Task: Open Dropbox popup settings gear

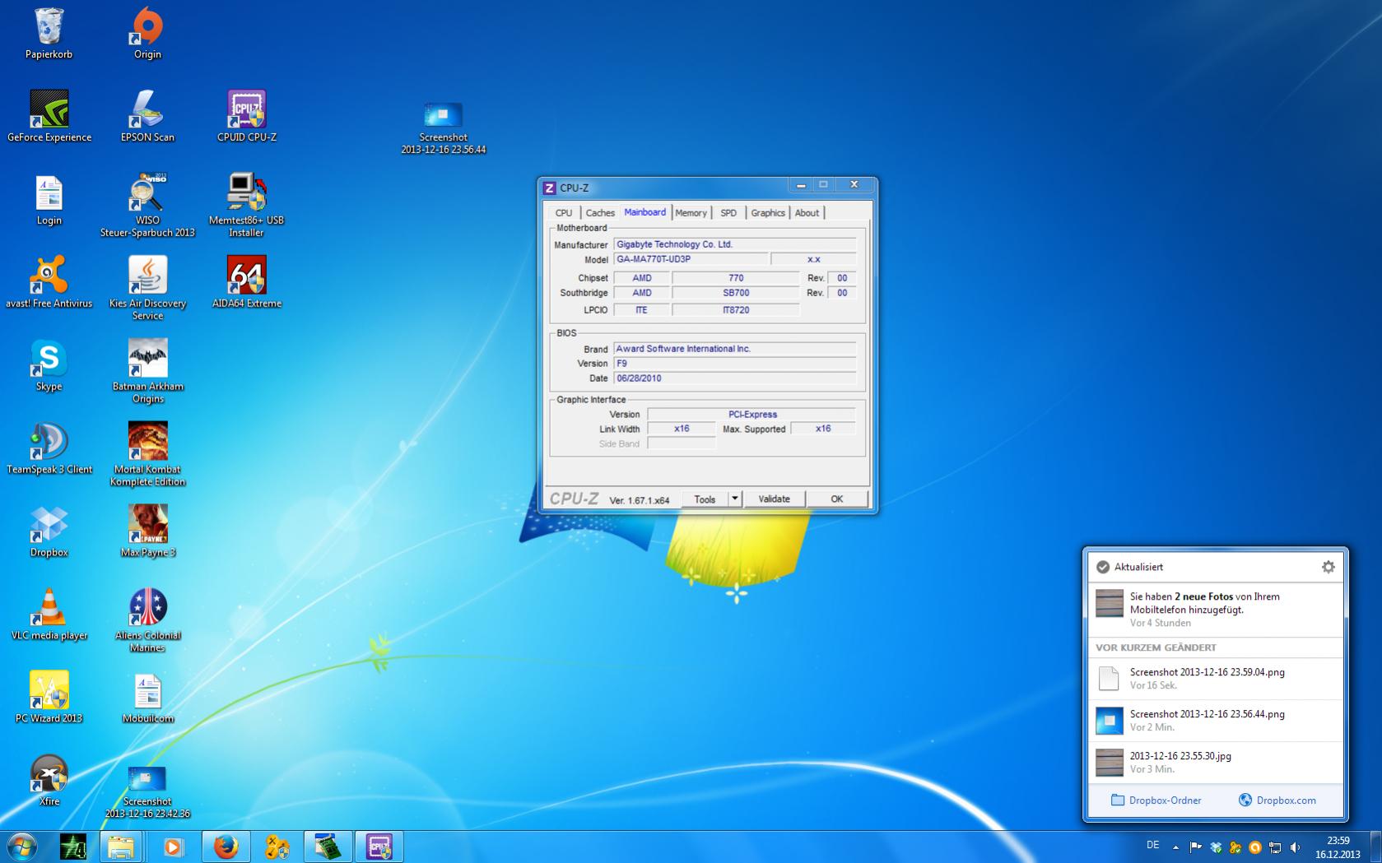Action: pyautogui.click(x=1328, y=567)
